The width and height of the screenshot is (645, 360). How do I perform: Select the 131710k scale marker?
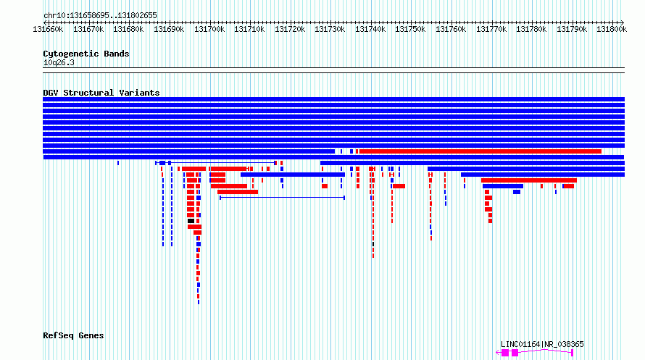249,29
